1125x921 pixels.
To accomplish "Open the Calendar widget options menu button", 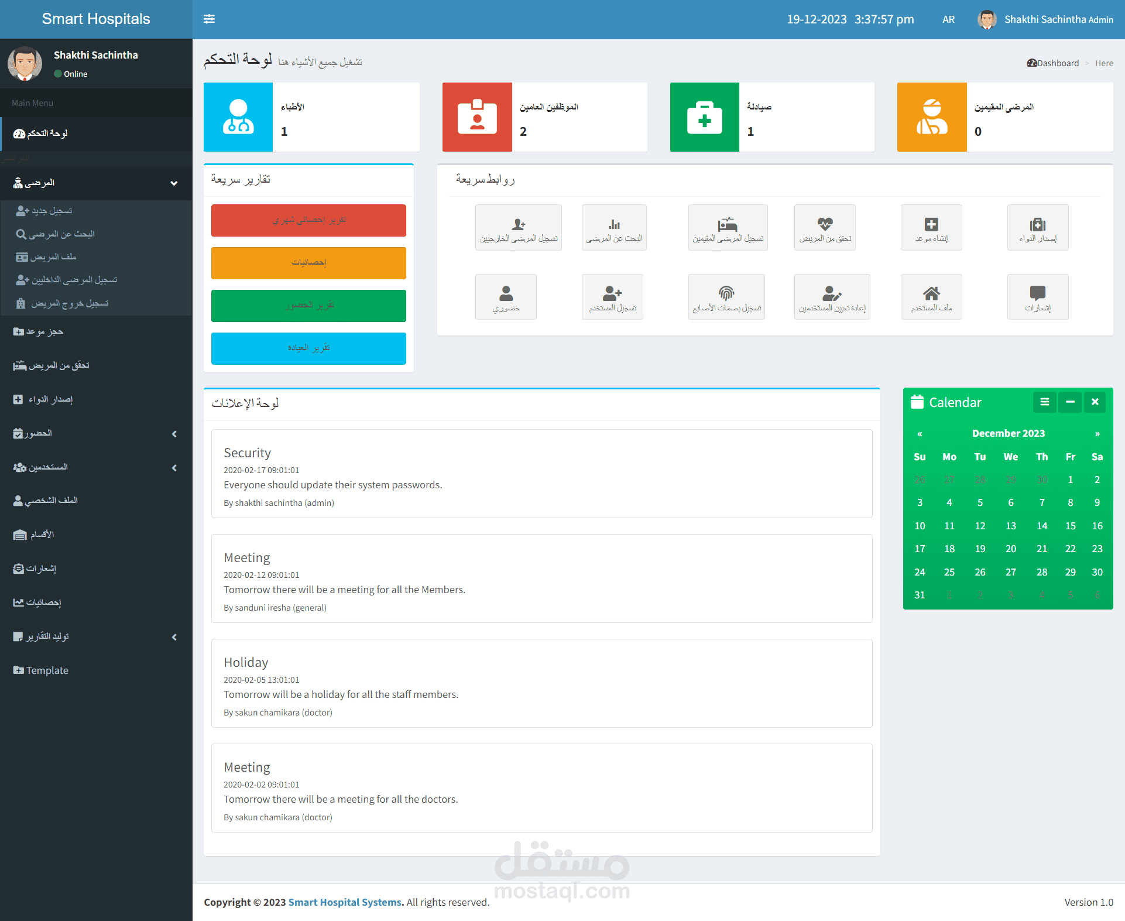I will pos(1044,402).
